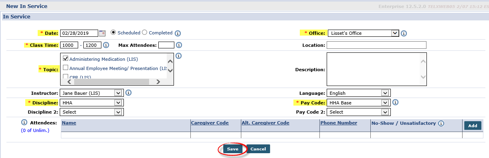This screenshot has width=489, height=158.
Task: Check the CPR (LIS) topic checkbox
Action: coord(66,77)
